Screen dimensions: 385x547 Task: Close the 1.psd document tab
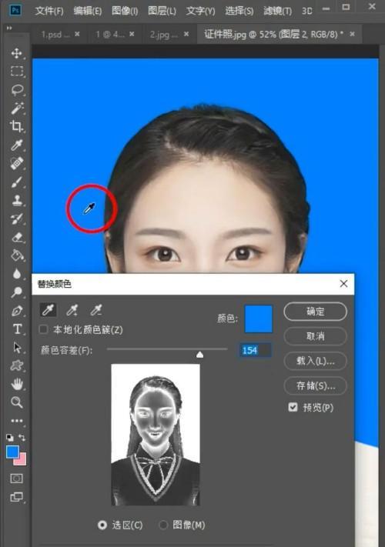click(x=77, y=34)
